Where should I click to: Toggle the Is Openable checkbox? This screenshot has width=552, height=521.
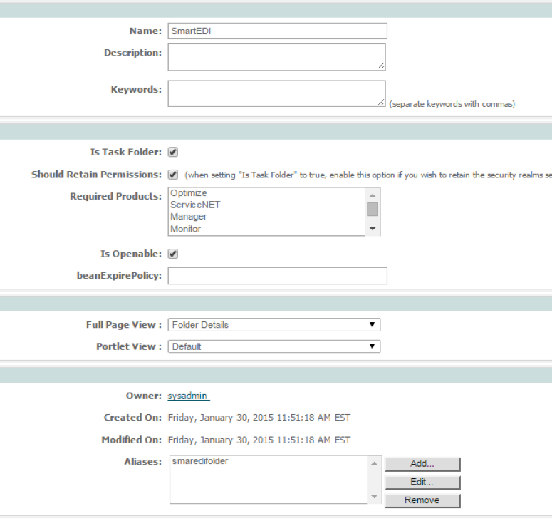pos(173,254)
